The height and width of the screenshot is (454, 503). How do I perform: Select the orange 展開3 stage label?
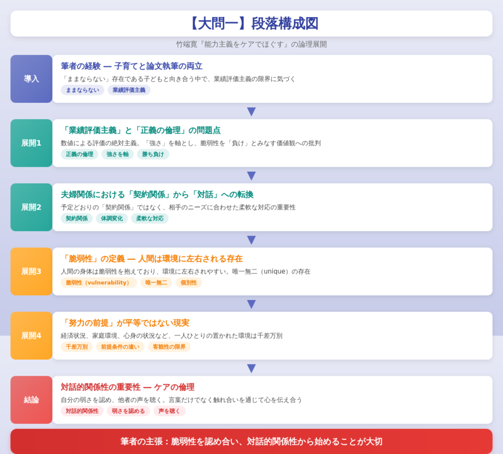tap(31, 272)
